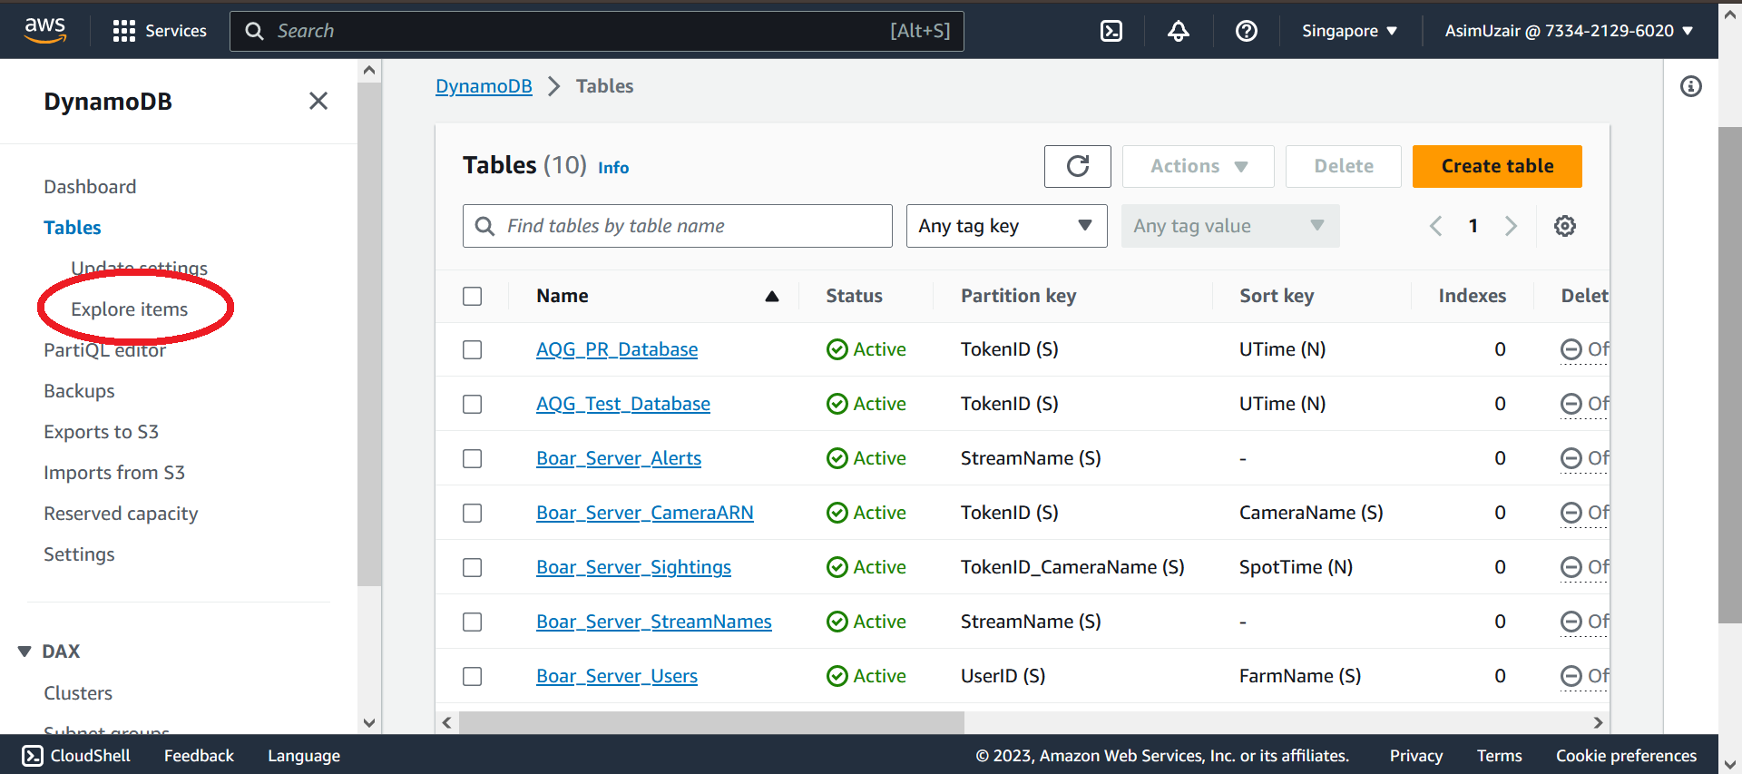Open the Any tag key dropdown
The height and width of the screenshot is (774, 1742).
click(x=1006, y=226)
